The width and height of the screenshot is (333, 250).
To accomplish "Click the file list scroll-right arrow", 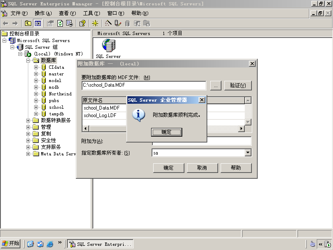I will (x=241, y=128).
